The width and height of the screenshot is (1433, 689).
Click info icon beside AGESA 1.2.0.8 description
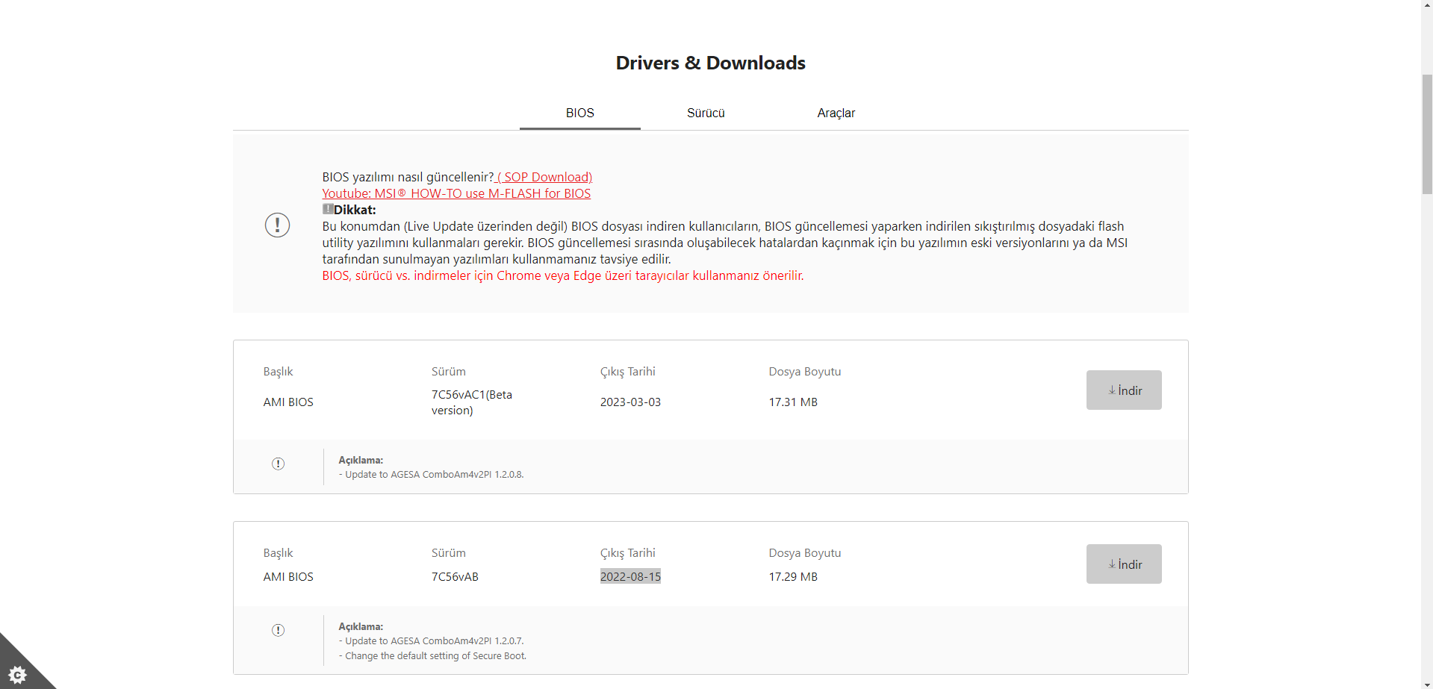click(278, 464)
